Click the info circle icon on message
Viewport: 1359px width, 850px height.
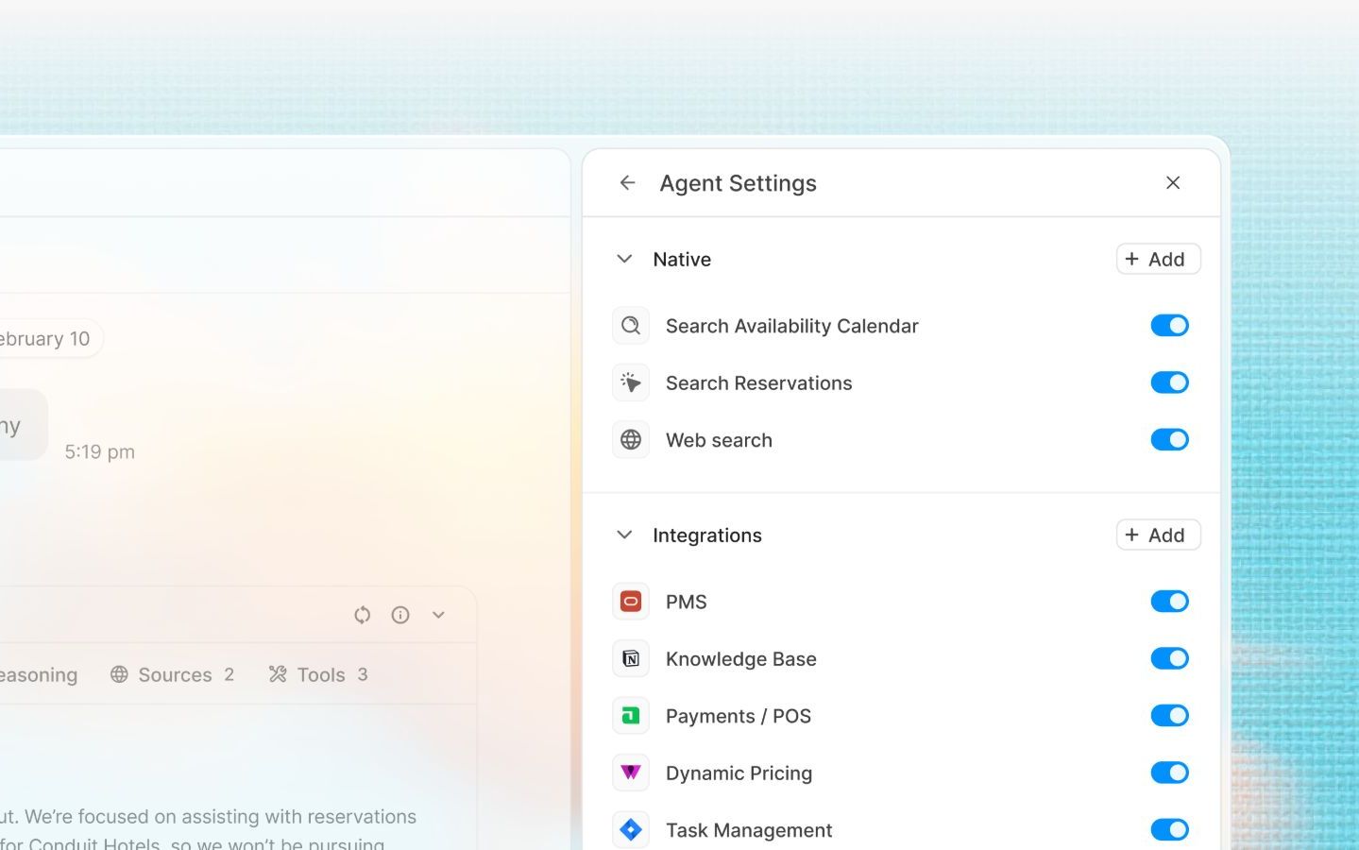[x=400, y=615]
